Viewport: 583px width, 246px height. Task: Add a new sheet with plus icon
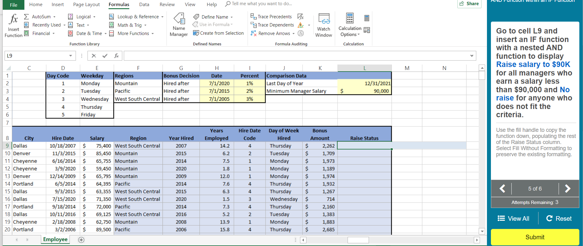pos(81,240)
